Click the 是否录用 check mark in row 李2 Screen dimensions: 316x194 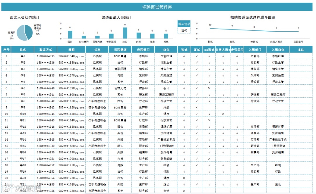pos(237,63)
